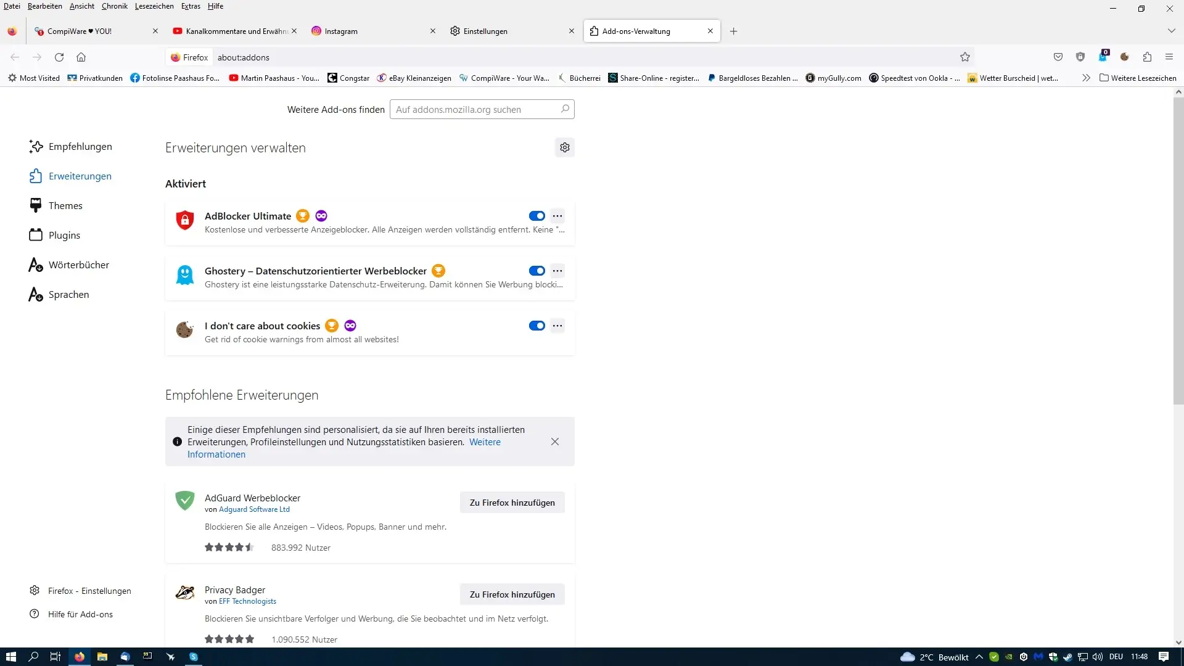Close the Instagram tab
1184x666 pixels.
coord(433,31)
